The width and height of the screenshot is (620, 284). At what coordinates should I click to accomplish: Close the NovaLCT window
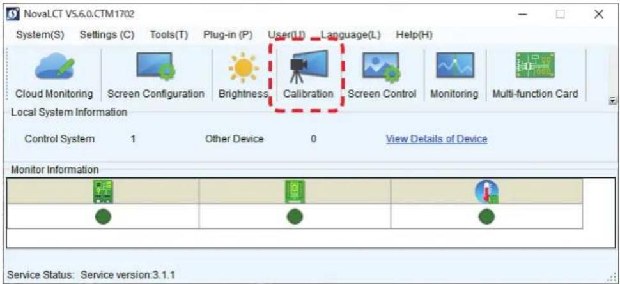[599, 15]
